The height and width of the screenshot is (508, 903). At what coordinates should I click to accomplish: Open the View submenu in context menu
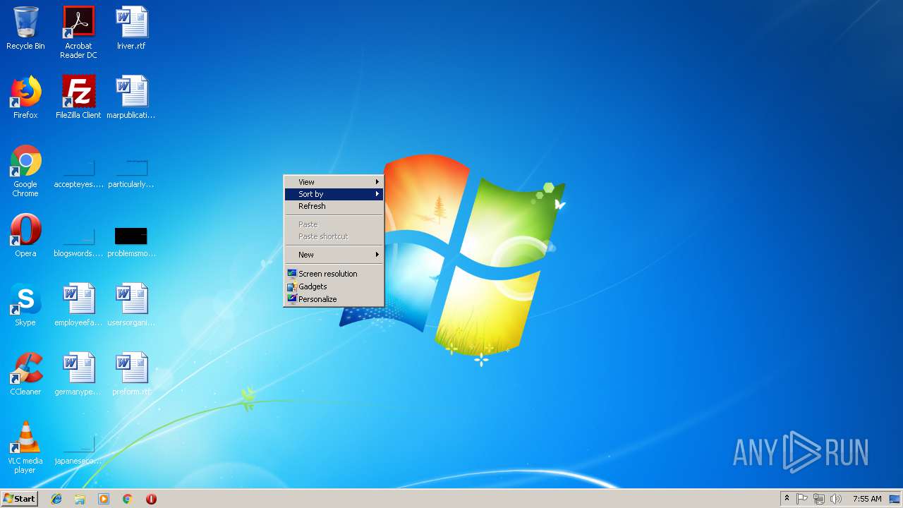[x=334, y=182]
